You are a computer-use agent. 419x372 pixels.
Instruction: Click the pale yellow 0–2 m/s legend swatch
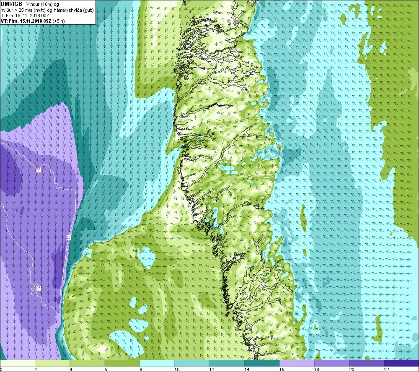point(17,363)
